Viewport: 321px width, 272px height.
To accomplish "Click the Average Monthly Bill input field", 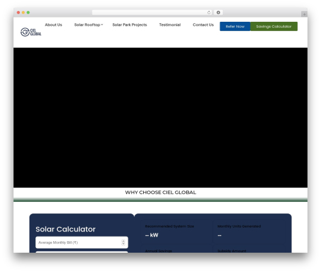I will click(x=82, y=242).
